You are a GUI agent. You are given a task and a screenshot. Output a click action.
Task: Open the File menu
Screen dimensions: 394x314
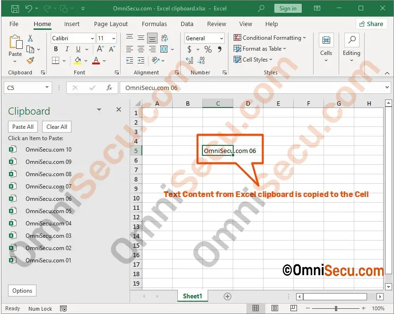[x=14, y=24]
